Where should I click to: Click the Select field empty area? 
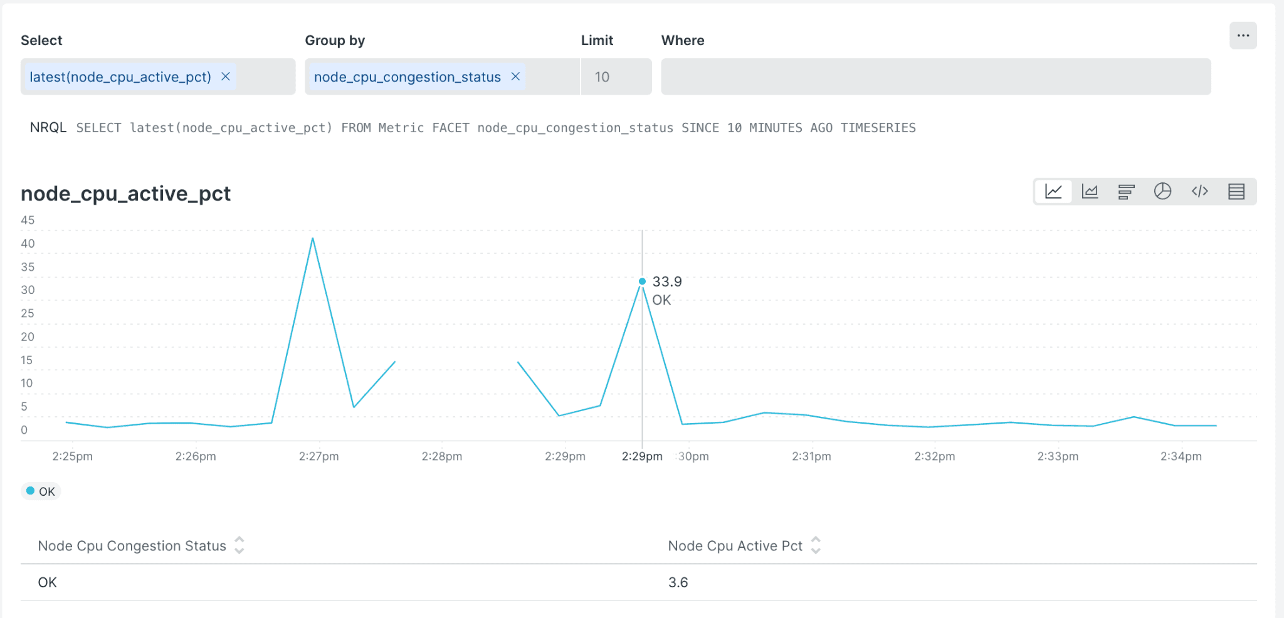pos(265,77)
